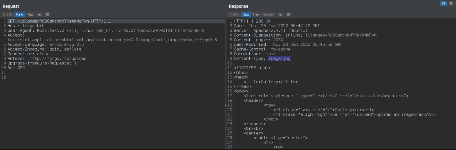Viewport: 456px width, 150px height.
Task: Click the Accept-Language header line
Action: pos(46,44)
